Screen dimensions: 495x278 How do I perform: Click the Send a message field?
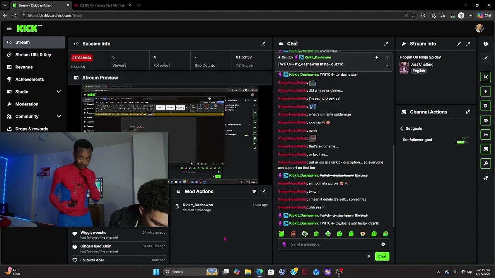coord(333,244)
